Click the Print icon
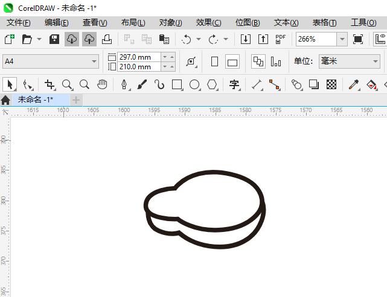 pyautogui.click(x=107, y=39)
